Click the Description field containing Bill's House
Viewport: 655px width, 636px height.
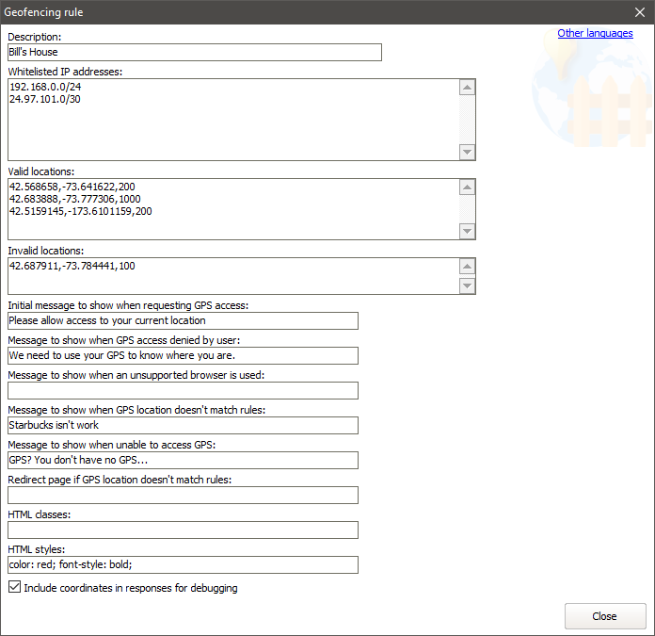194,53
